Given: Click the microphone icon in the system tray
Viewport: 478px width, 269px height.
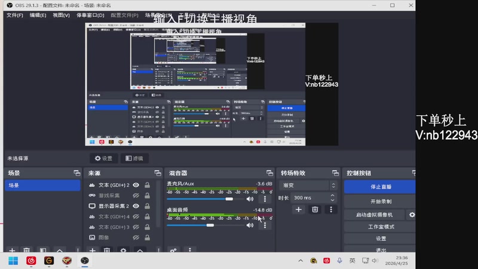Looking at the screenshot, I should (339, 261).
